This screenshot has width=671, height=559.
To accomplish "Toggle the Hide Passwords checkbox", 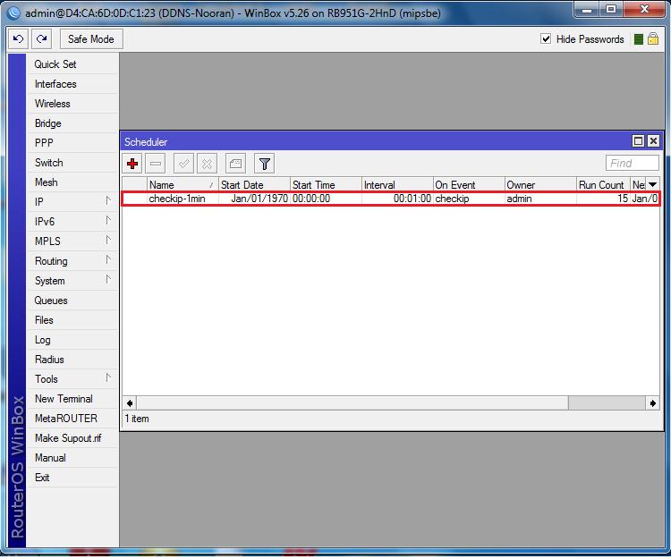I will 547,39.
